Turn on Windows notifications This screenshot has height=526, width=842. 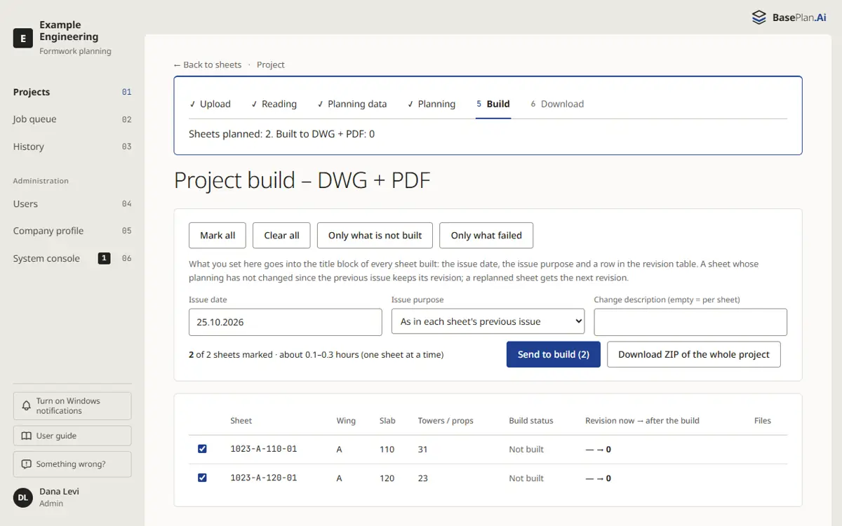click(72, 406)
